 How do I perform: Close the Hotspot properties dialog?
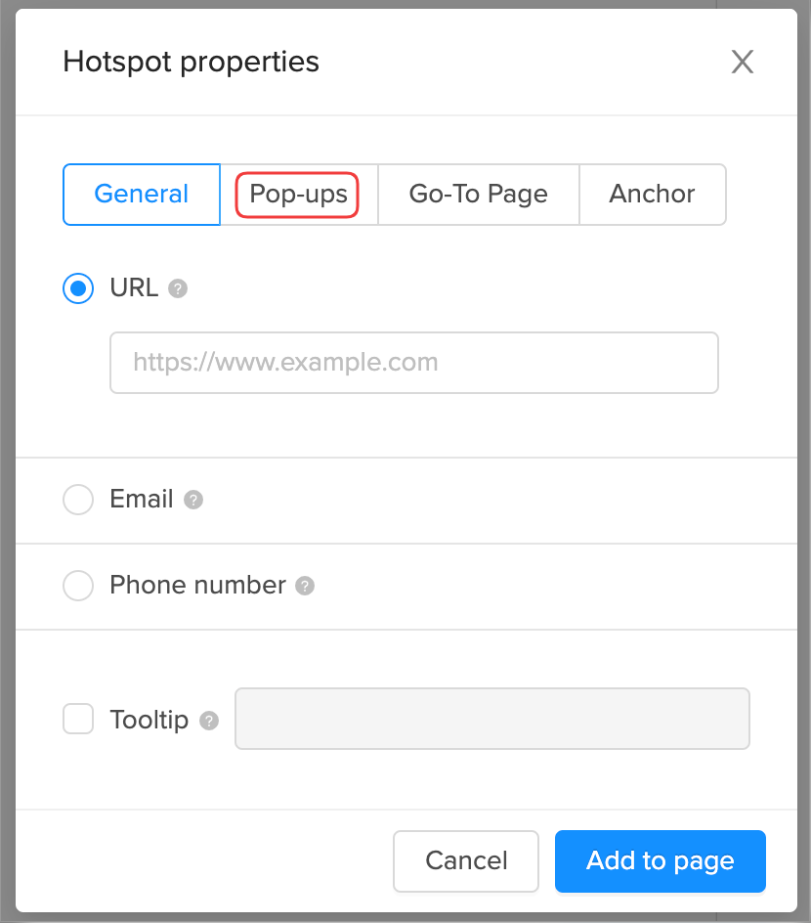(743, 62)
